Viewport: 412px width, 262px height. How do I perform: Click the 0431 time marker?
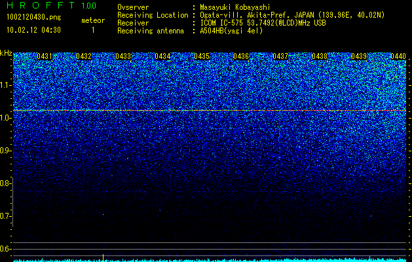pos(45,56)
